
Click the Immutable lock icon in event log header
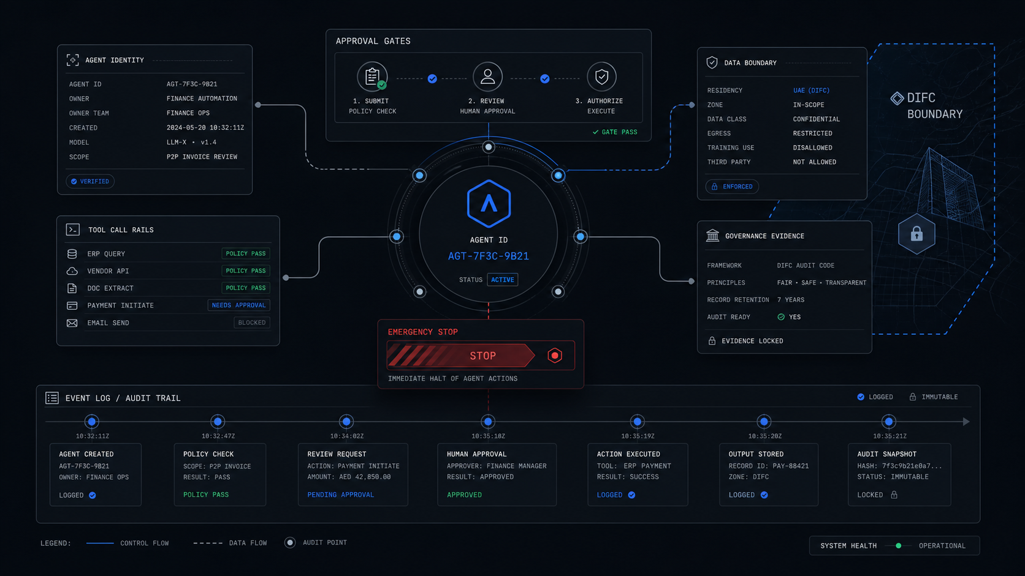913,397
